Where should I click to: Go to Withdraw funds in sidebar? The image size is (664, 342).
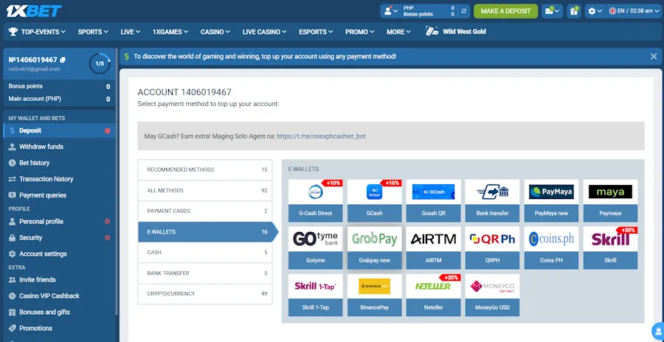coord(59,147)
